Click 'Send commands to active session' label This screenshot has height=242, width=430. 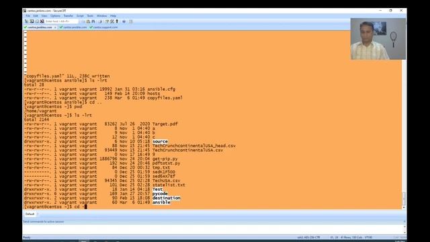pyautogui.click(x=43, y=221)
